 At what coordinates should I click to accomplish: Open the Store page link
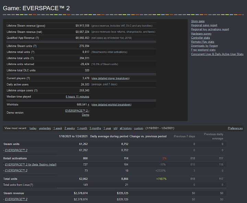(x=198, y=21)
